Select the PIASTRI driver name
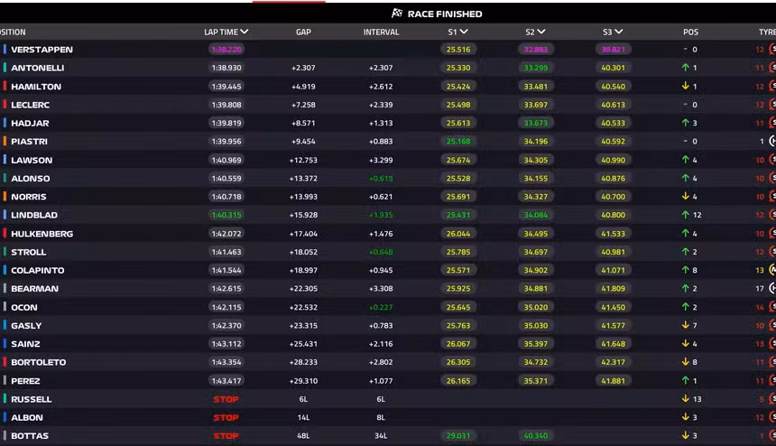Image resolution: width=776 pixels, height=446 pixels. (29, 142)
